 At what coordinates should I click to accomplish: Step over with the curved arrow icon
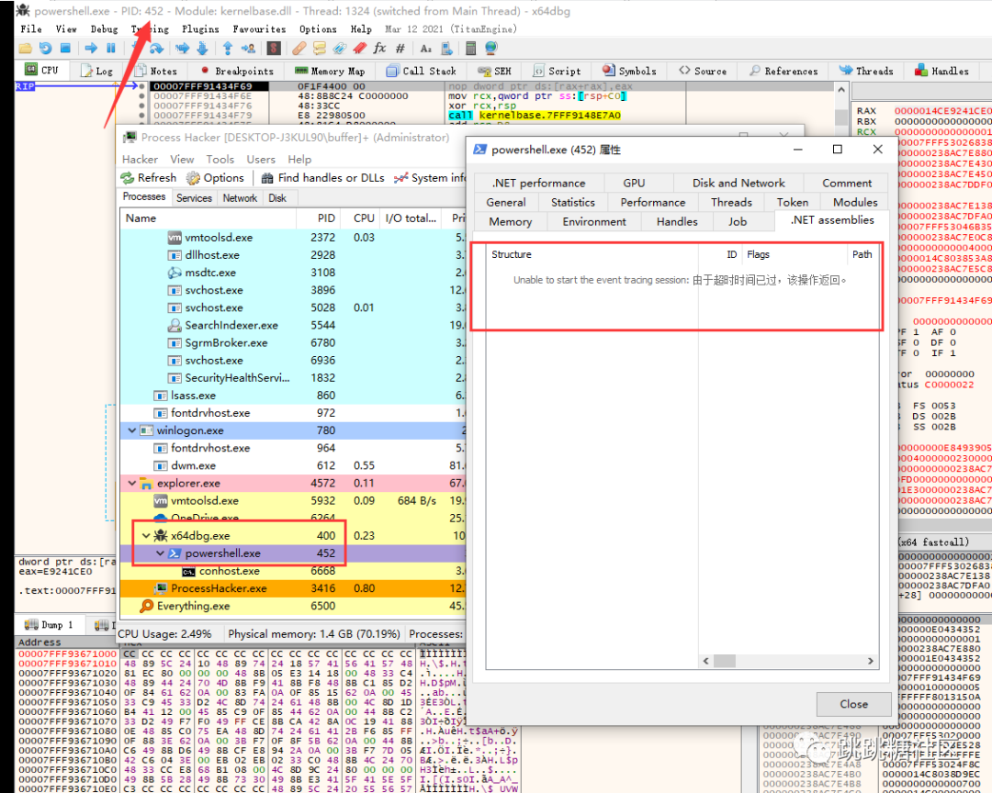click(156, 48)
